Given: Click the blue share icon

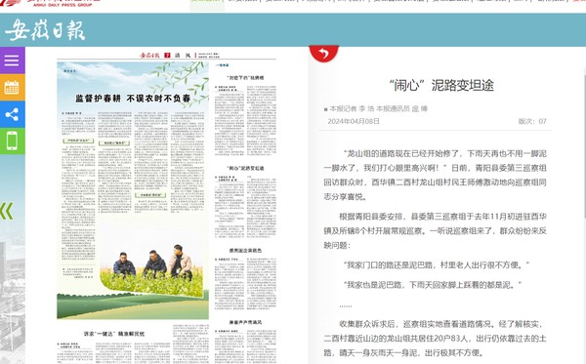Looking at the screenshot, I should (12, 114).
